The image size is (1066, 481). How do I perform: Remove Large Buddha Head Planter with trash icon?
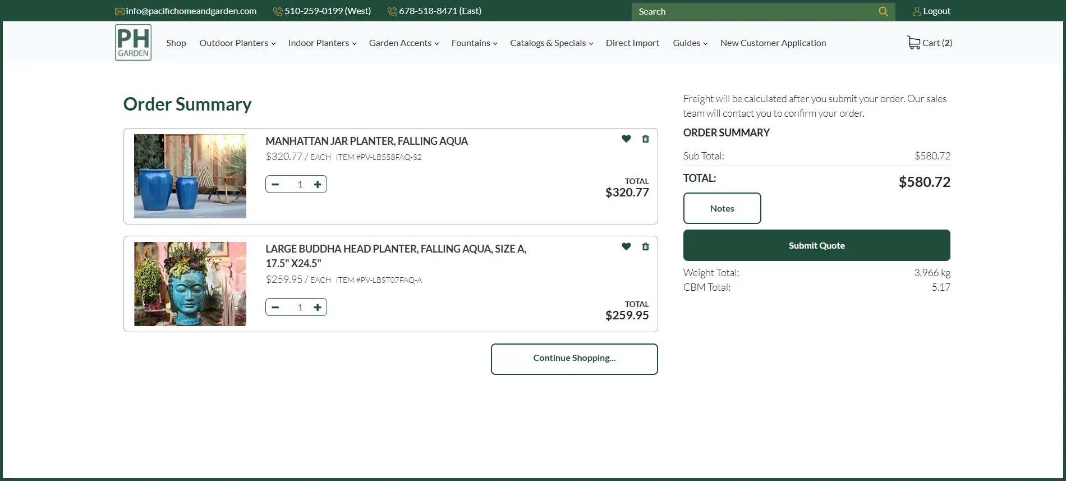pyautogui.click(x=645, y=246)
